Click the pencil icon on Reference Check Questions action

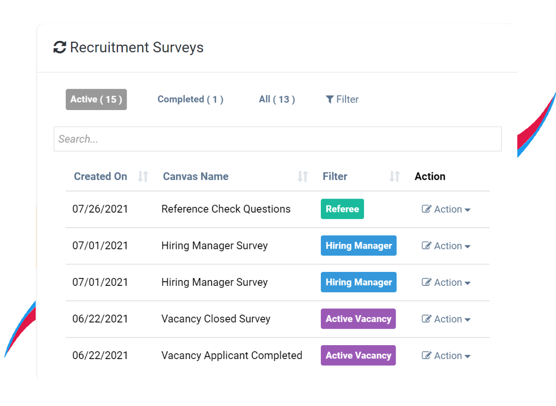(x=427, y=209)
